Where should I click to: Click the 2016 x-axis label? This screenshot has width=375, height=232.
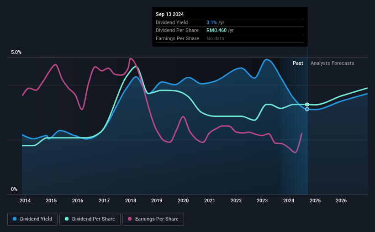(x=78, y=200)
